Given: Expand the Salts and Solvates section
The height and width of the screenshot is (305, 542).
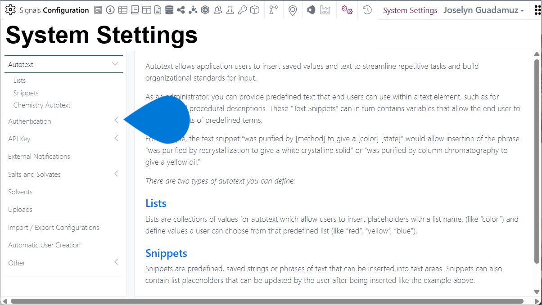Looking at the screenshot, I should (116, 174).
